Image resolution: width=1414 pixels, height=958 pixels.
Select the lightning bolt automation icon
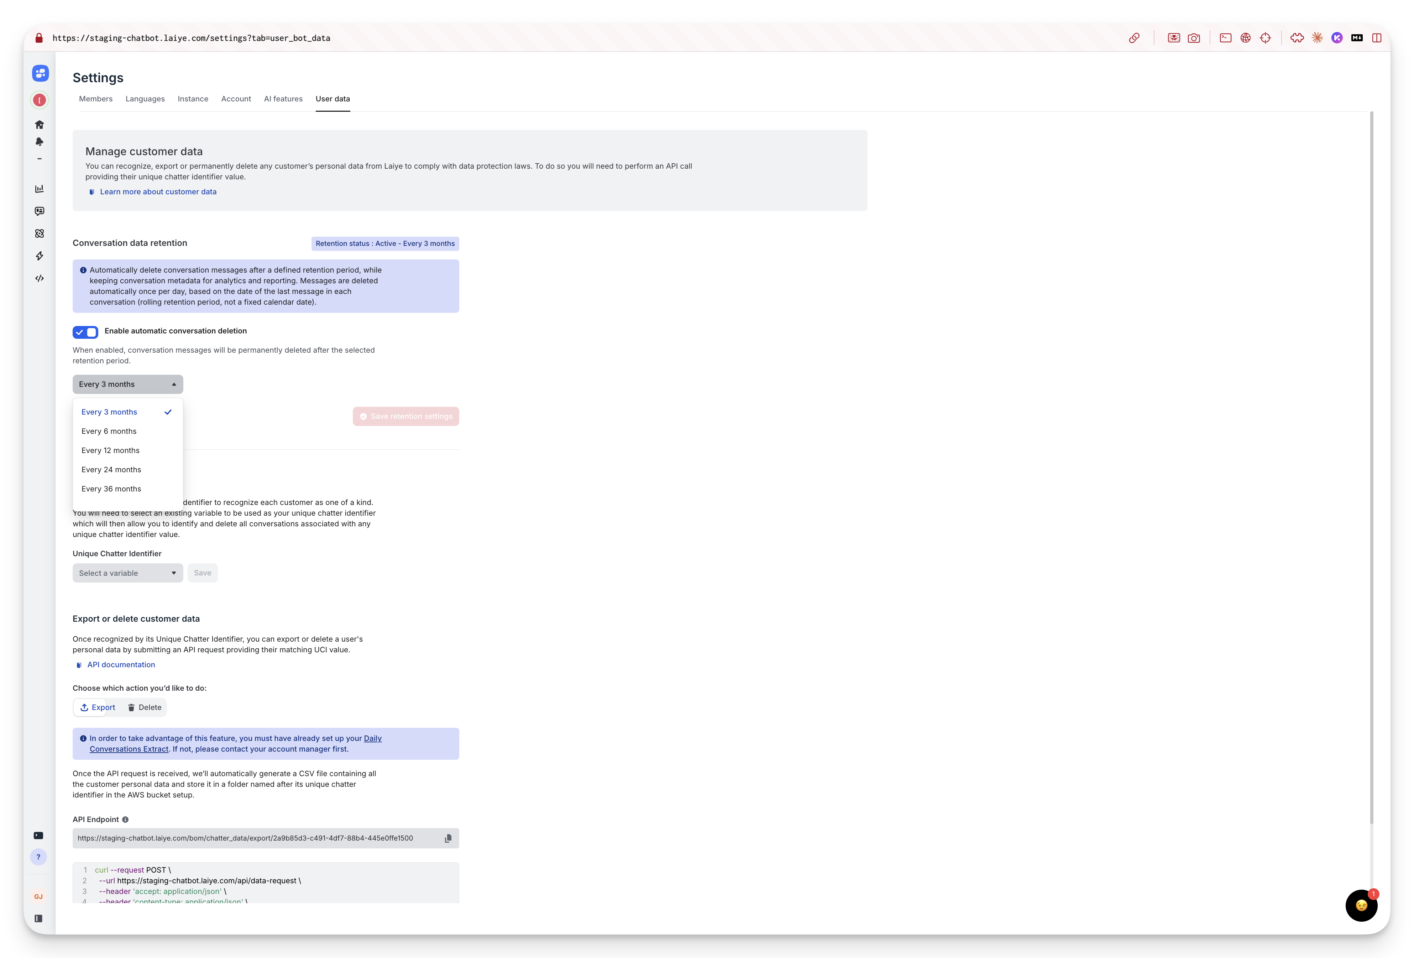(39, 256)
